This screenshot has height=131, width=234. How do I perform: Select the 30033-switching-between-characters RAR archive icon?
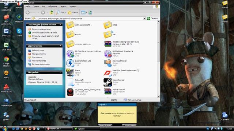107,44
